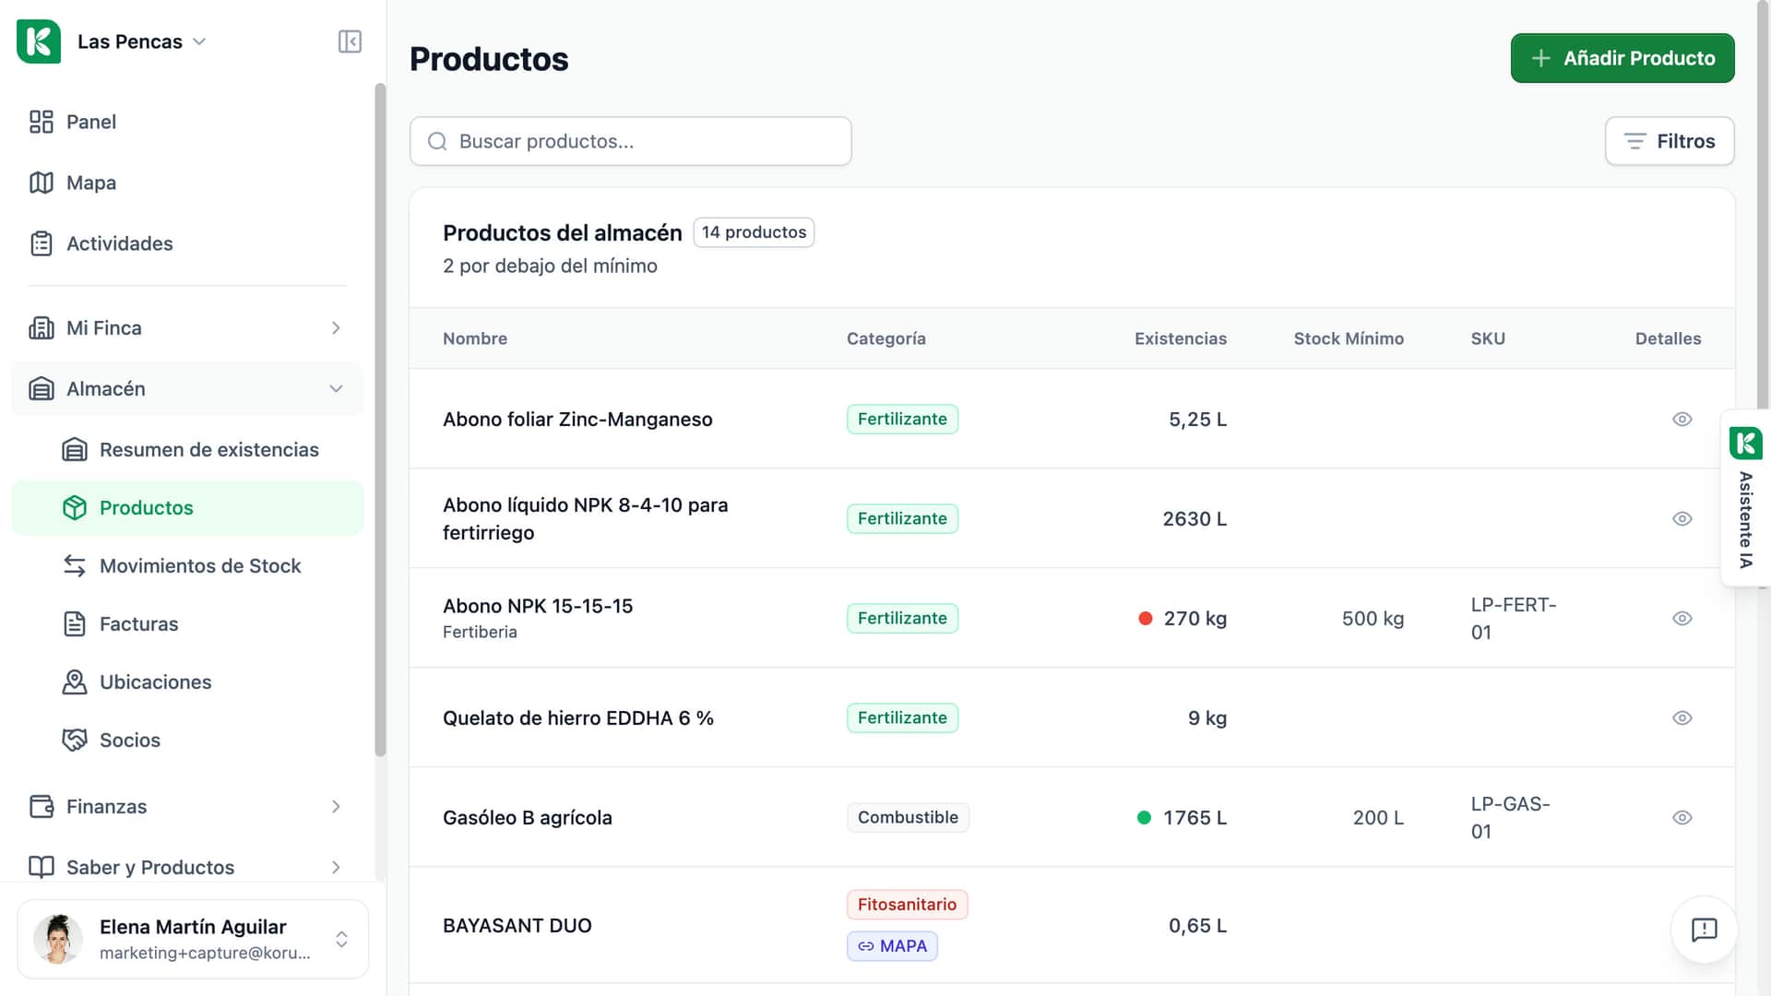Click the green stock indicator for 1765 L
This screenshot has width=1771, height=996.
1145,818
